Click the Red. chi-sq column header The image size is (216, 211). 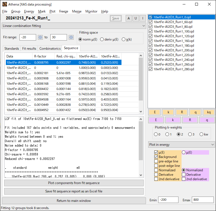tap(66, 56)
